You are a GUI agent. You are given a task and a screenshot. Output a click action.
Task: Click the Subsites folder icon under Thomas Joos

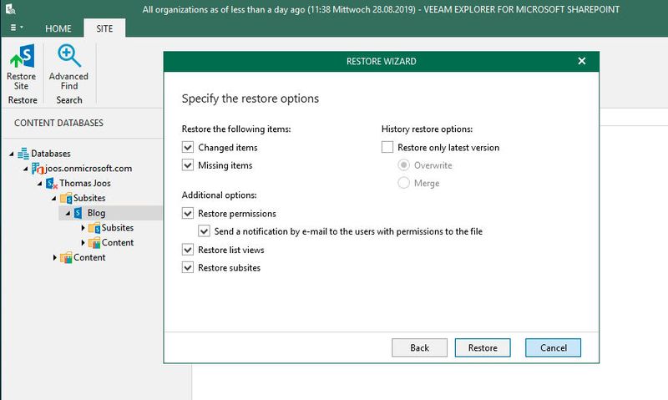click(66, 198)
